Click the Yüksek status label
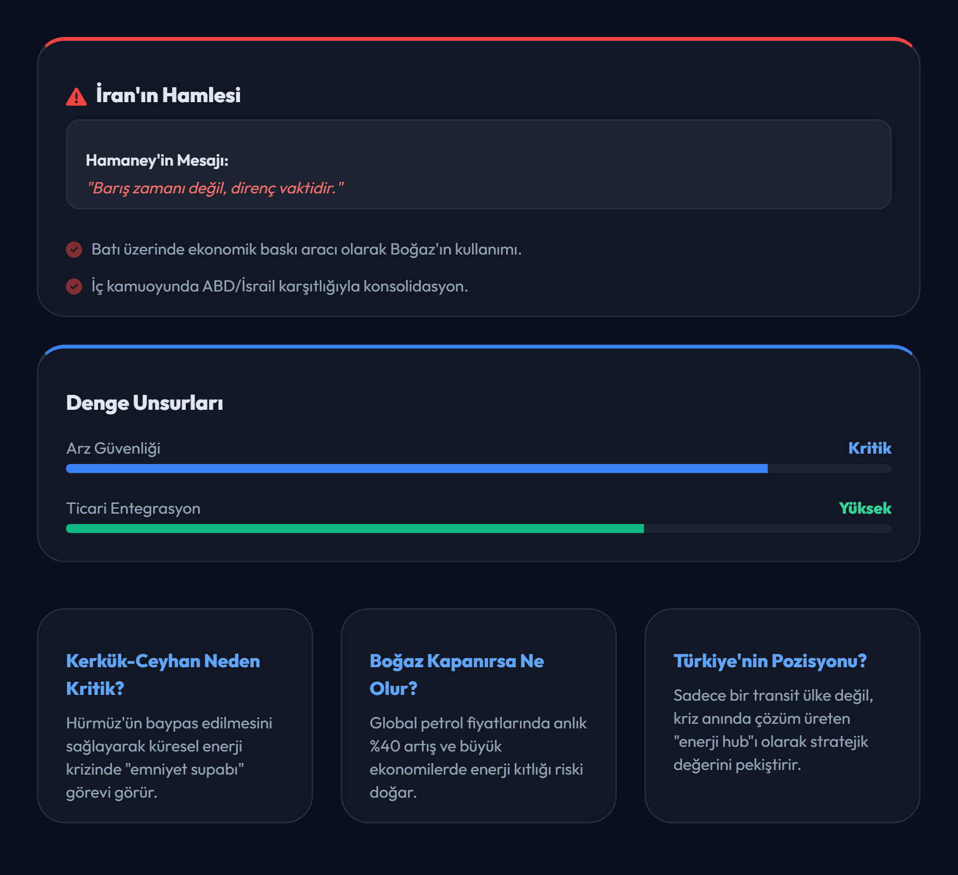This screenshot has height=875, width=958. click(865, 508)
